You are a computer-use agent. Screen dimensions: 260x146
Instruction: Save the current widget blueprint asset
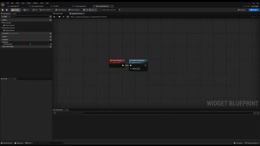tap(3, 10)
